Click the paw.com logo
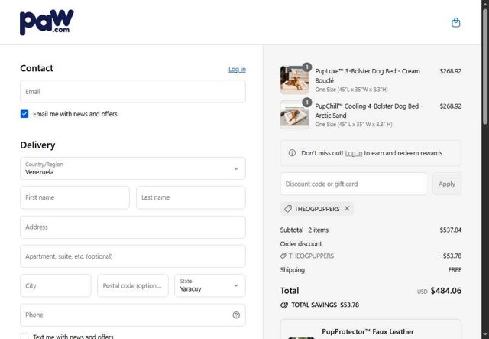The image size is (489, 339). pos(47,22)
